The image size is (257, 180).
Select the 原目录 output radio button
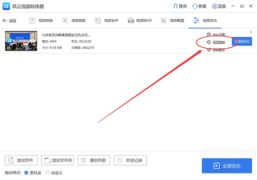(x=26, y=173)
